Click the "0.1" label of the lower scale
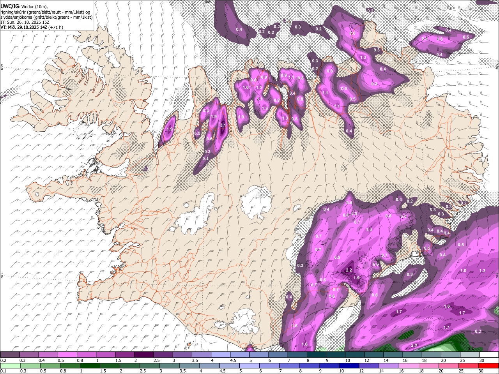499x374 pixels. [x=4, y=371]
